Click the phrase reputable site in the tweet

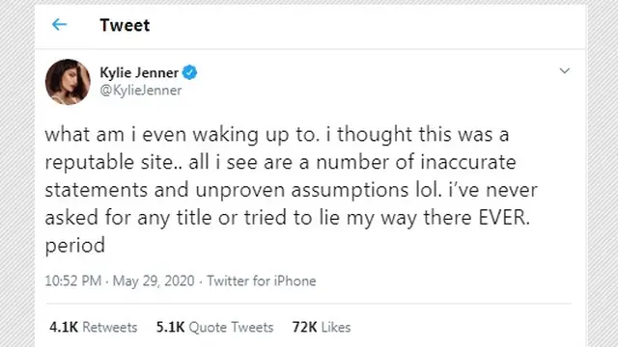point(113,163)
